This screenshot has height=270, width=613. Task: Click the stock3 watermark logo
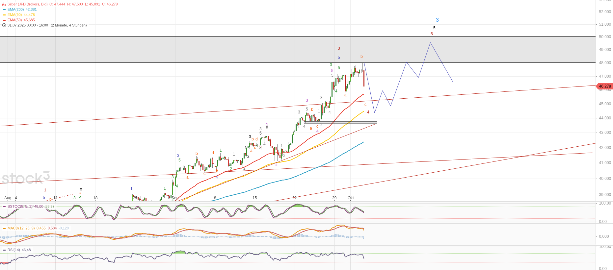[x=25, y=178]
